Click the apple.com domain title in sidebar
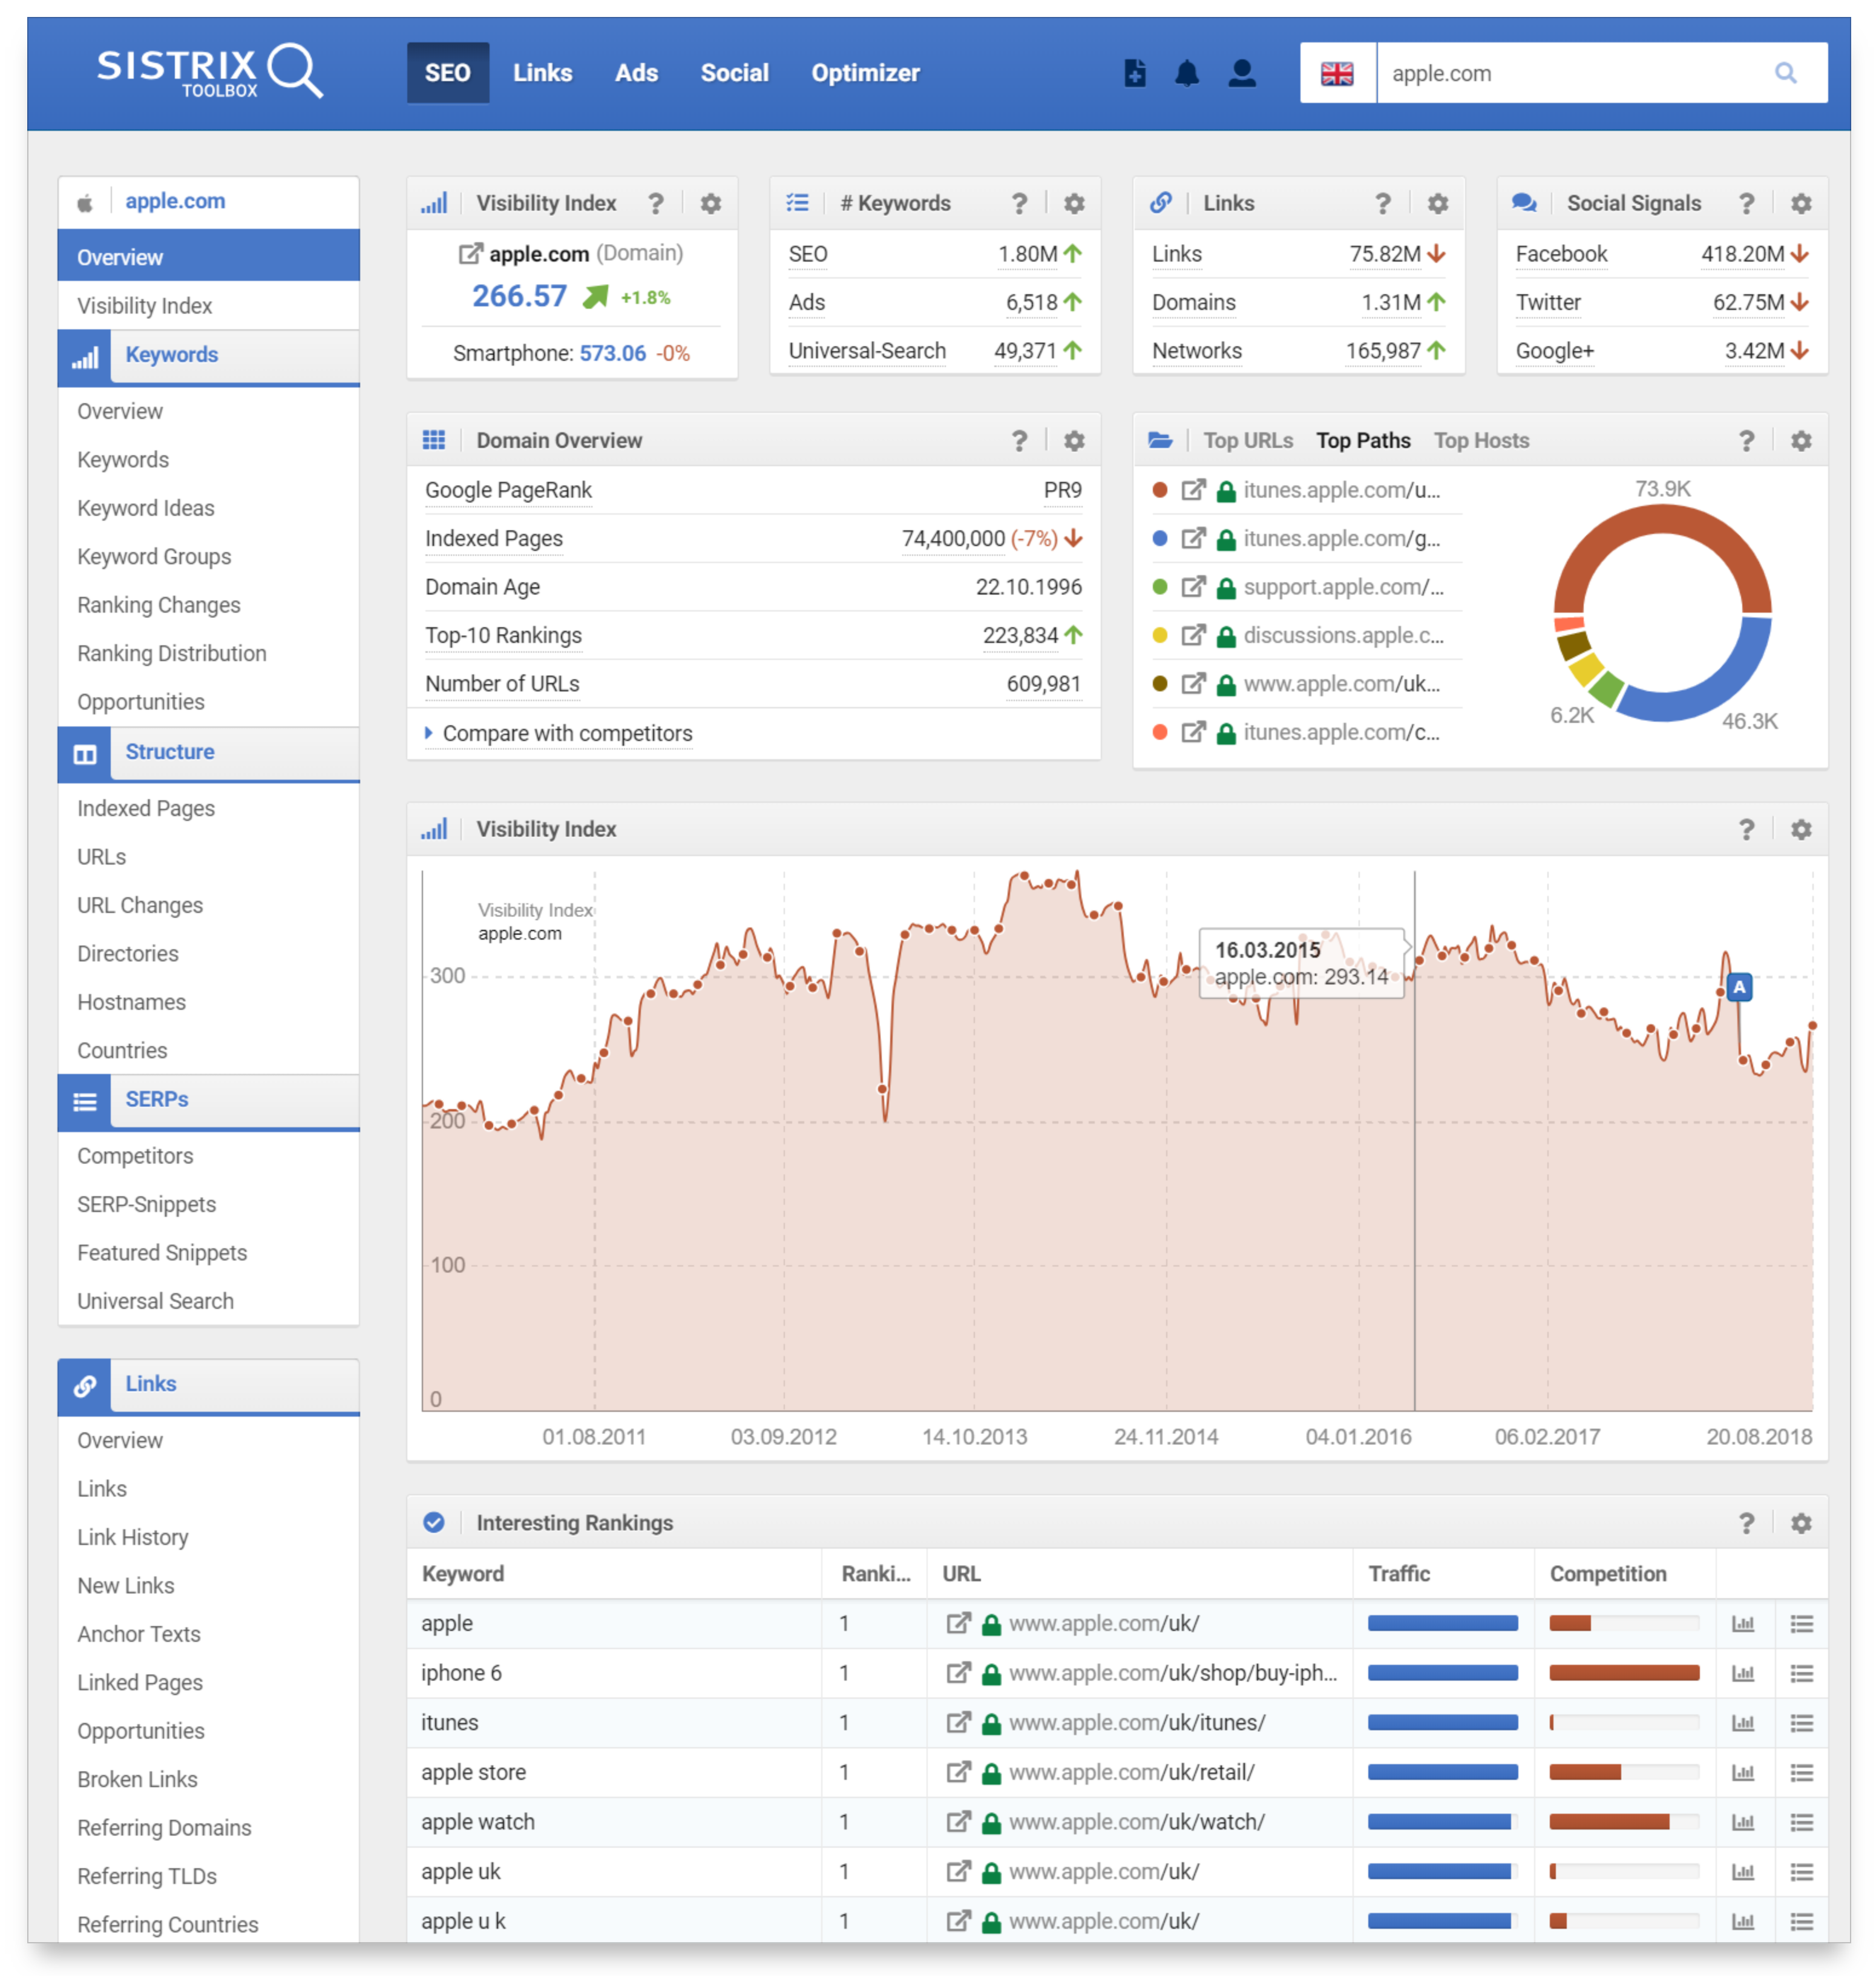 (175, 201)
